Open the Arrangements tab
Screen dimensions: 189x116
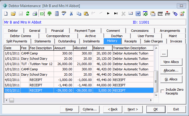(x=170, y=31)
